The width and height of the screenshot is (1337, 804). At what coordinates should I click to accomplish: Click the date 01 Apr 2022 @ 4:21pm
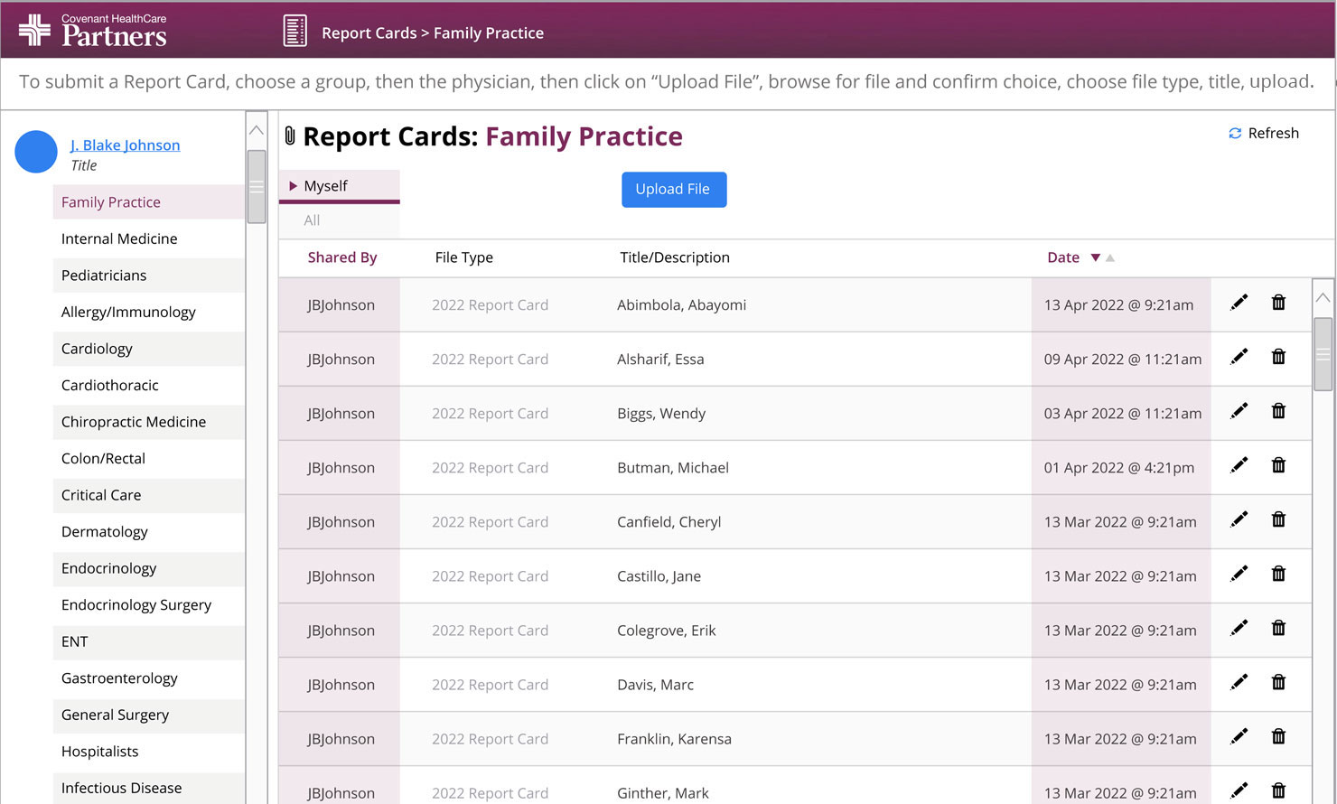click(x=1119, y=467)
